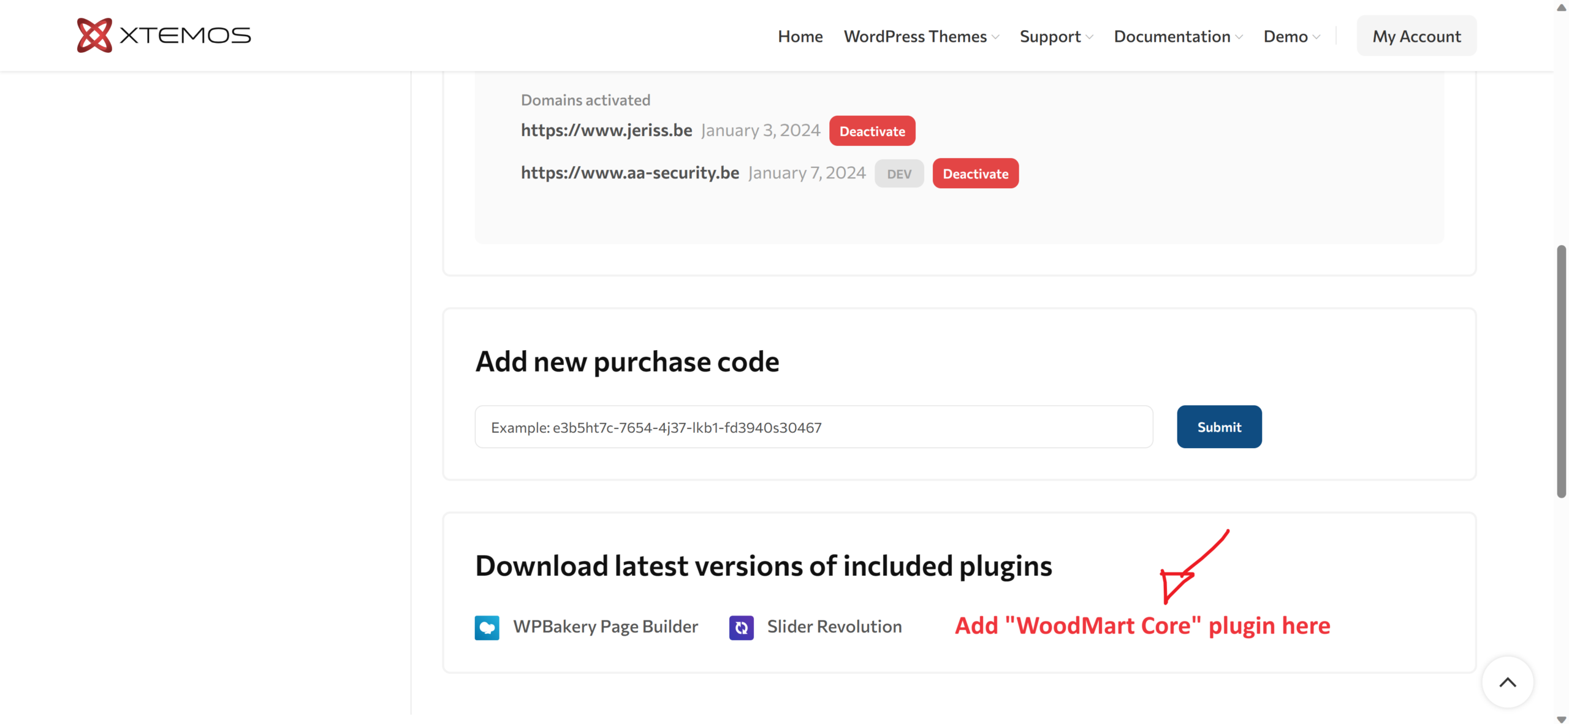Focus the purchase code input field
This screenshot has width=1569, height=724.
[x=813, y=427]
